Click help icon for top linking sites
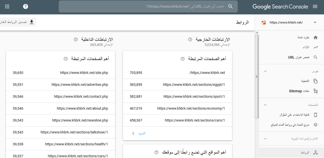The image size is (324, 158). [156, 152]
